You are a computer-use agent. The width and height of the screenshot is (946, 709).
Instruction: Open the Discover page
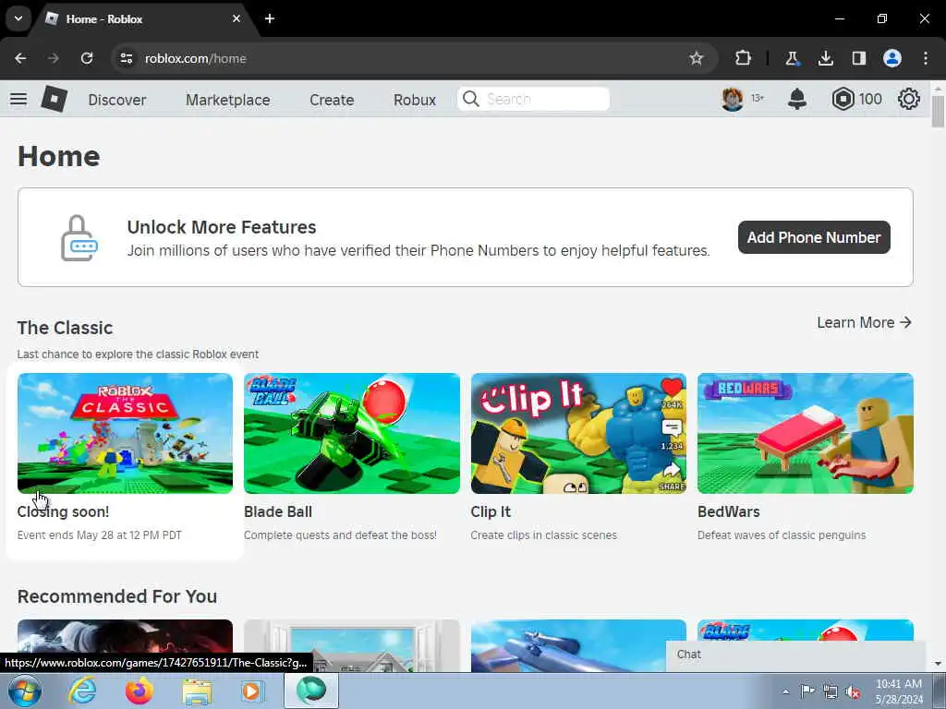(117, 100)
